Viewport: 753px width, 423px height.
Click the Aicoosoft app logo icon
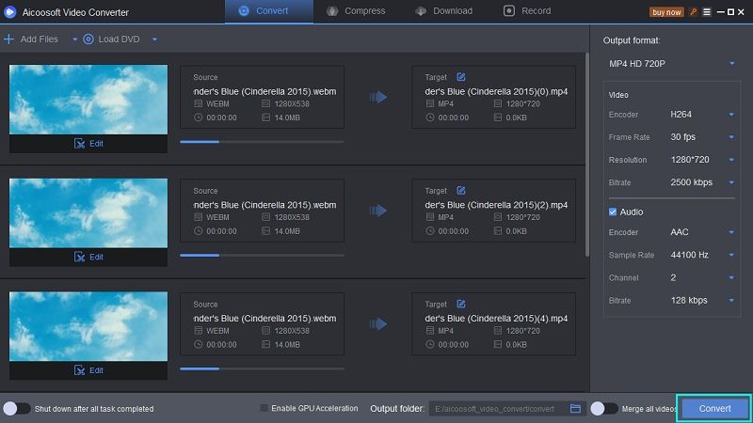(10, 12)
